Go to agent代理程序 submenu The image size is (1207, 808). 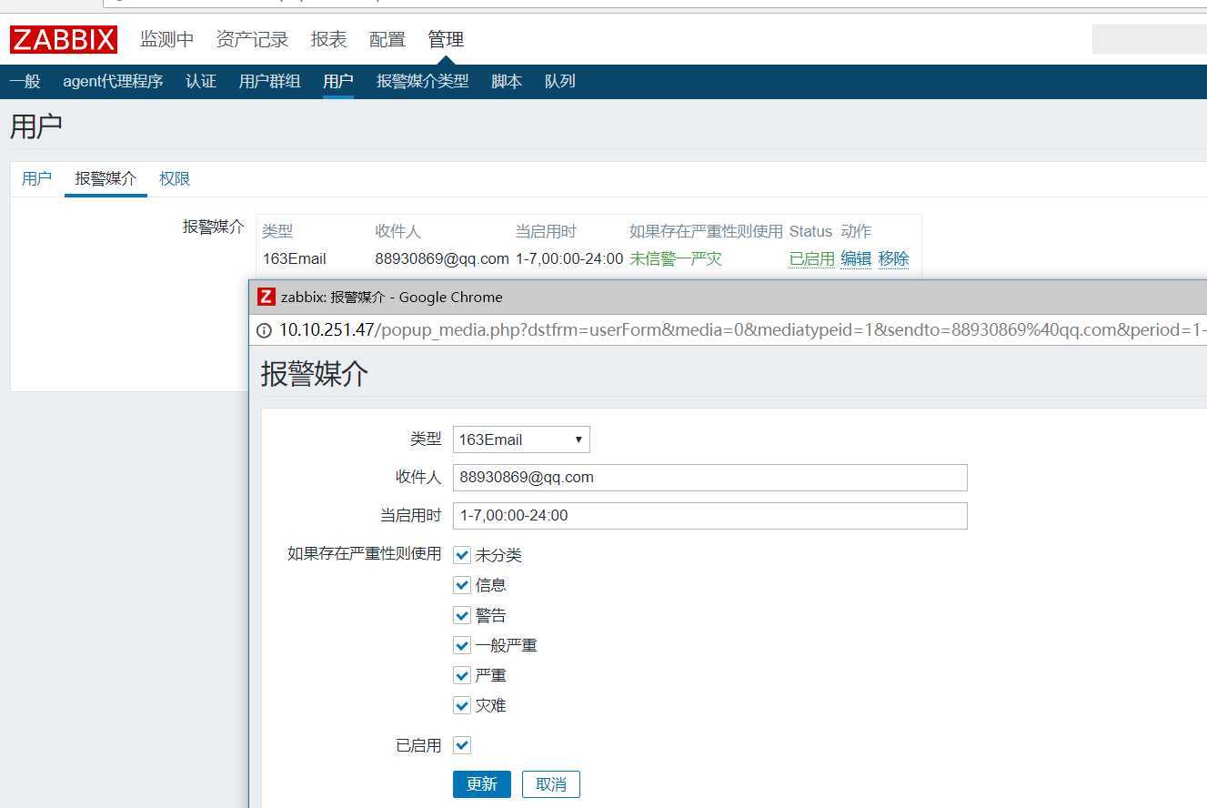click(113, 81)
